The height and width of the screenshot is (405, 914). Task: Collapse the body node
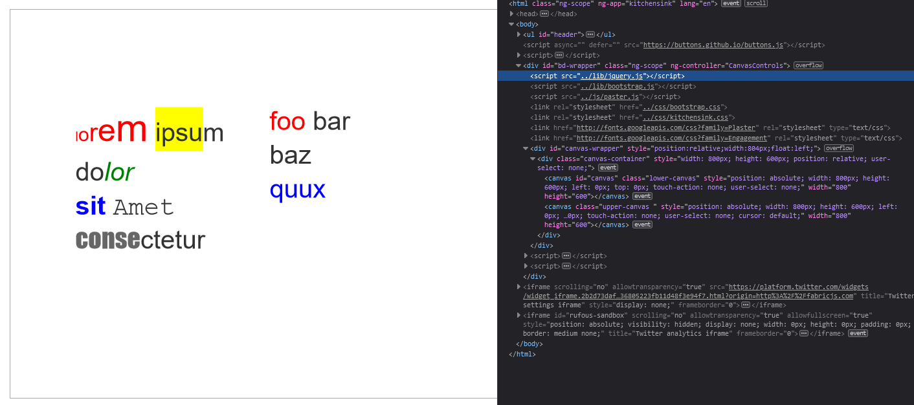(x=512, y=24)
